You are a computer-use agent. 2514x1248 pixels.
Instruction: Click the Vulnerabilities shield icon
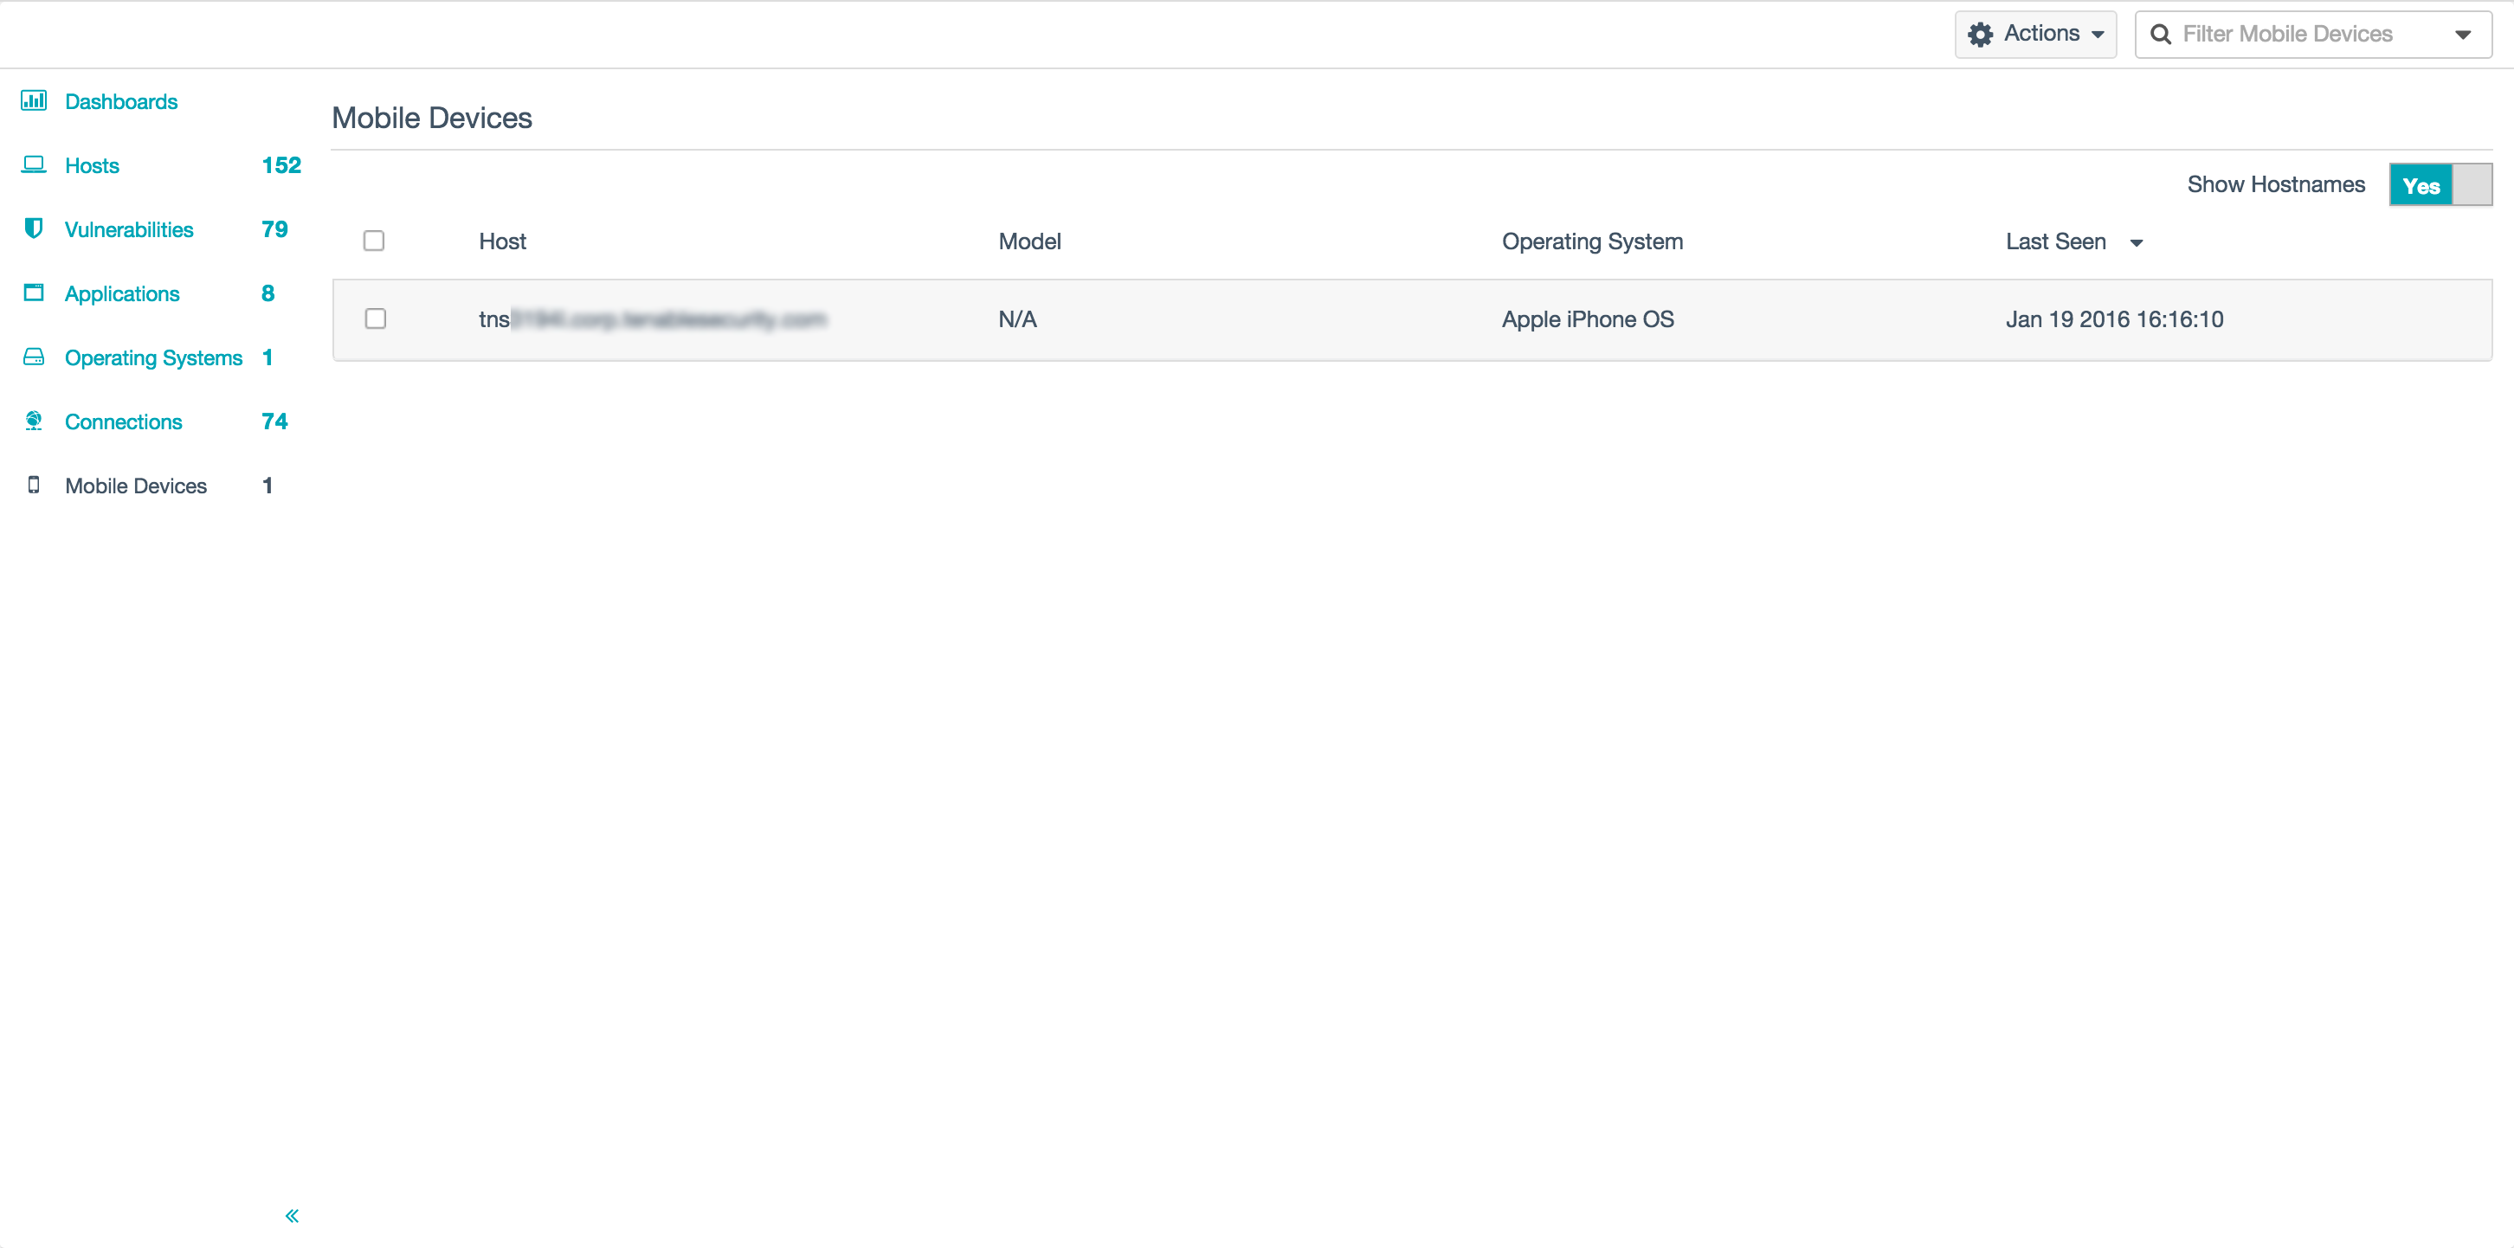tap(33, 228)
